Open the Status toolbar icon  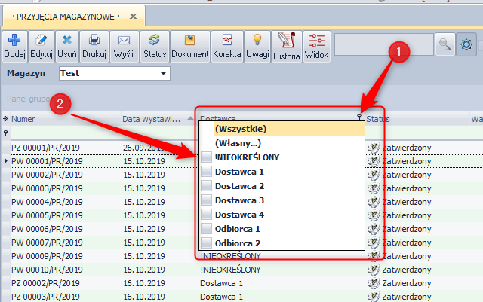click(x=154, y=41)
